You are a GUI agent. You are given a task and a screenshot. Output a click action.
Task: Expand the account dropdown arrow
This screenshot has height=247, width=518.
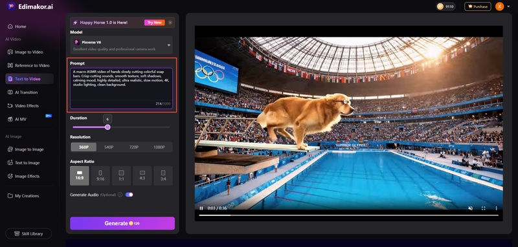[x=508, y=6]
